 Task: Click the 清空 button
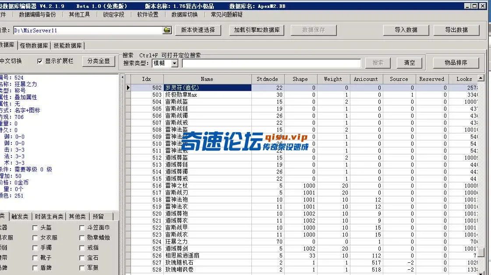(409, 63)
